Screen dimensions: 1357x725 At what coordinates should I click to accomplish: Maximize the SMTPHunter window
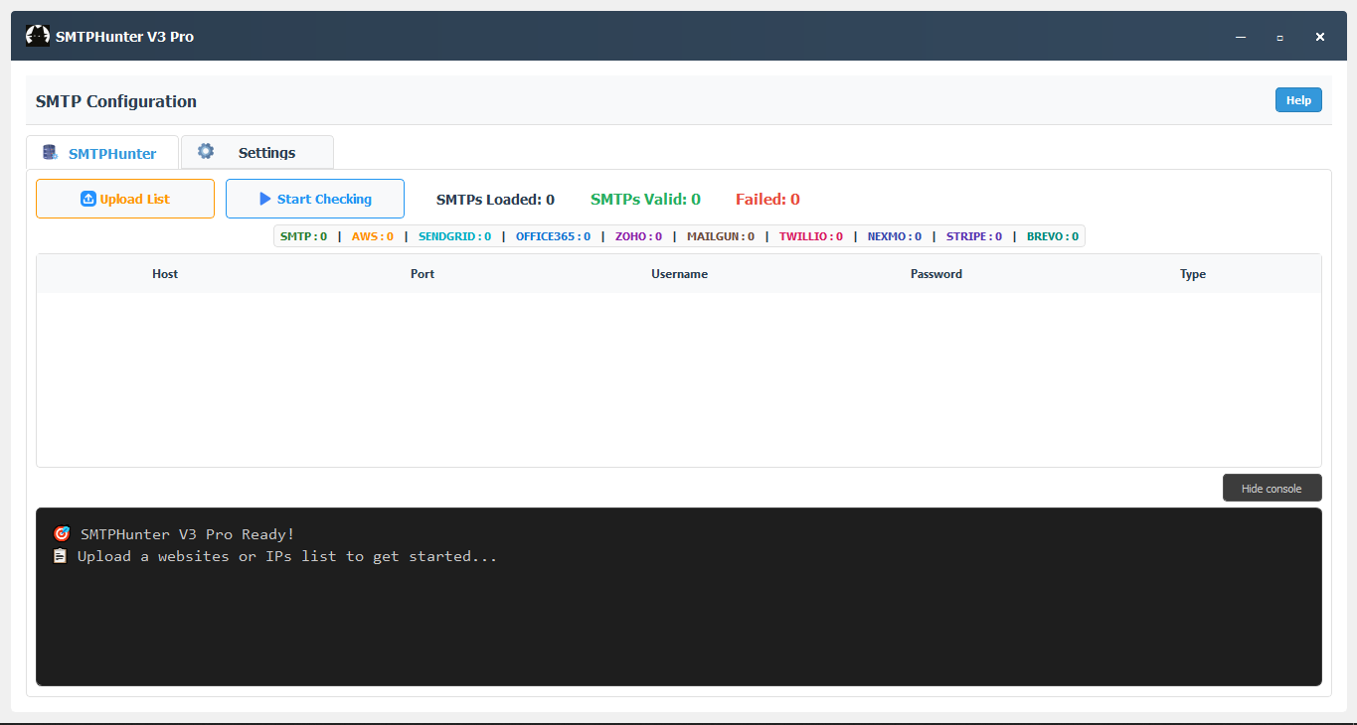(1279, 37)
